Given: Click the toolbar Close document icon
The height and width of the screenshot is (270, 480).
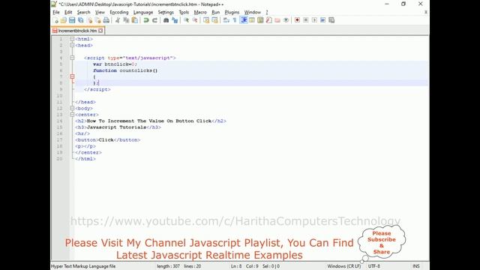Looking at the screenshot, I should tap(89, 20).
